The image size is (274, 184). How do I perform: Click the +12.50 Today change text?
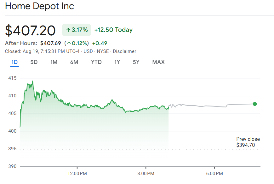click(x=113, y=30)
